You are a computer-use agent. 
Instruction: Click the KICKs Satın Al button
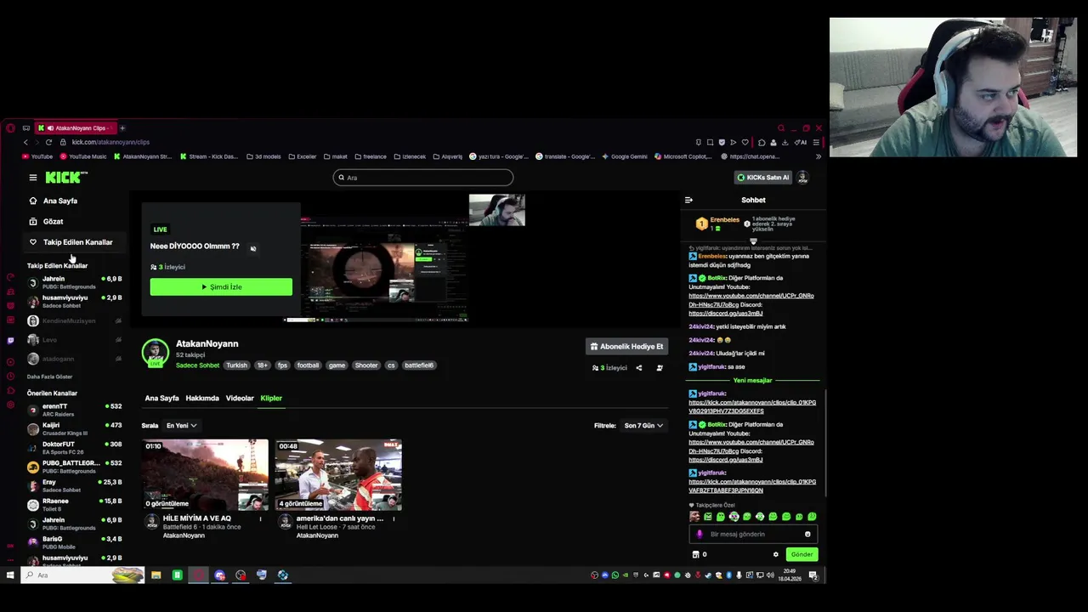762,178
